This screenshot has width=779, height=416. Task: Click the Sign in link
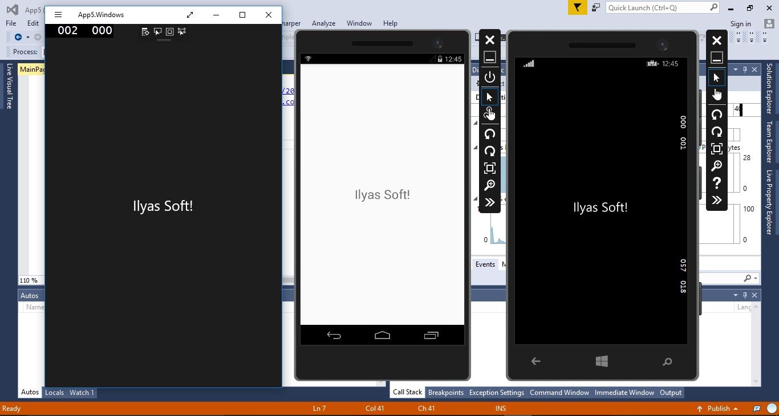741,23
